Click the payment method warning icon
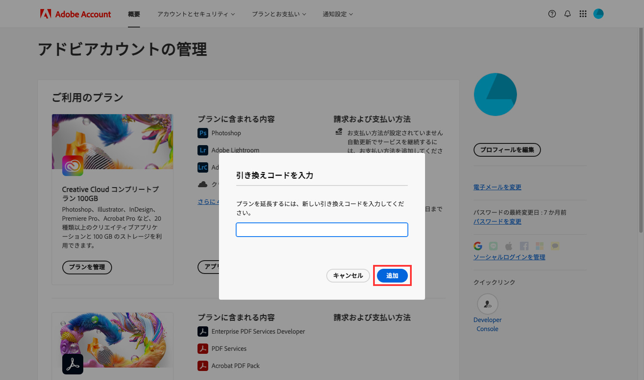 point(339,132)
